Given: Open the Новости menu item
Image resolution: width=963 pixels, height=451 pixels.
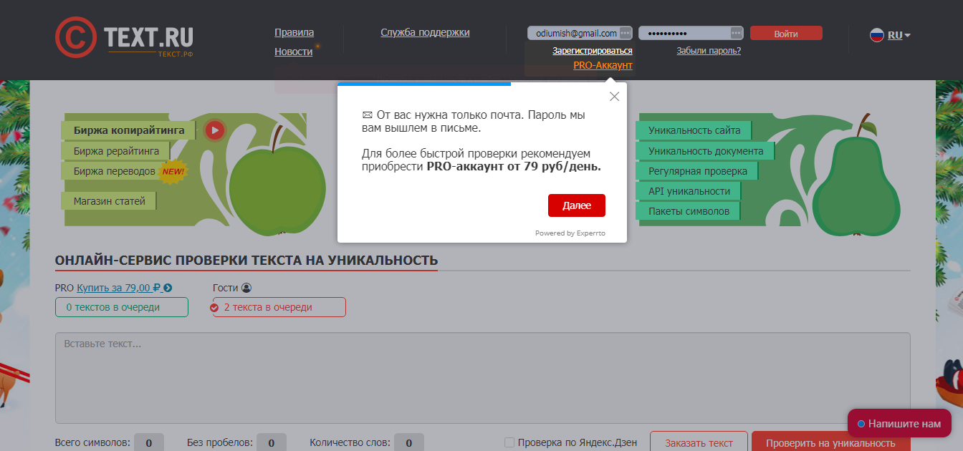Looking at the screenshot, I should click(x=293, y=52).
